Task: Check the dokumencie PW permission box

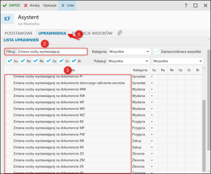Action: tap(8, 134)
